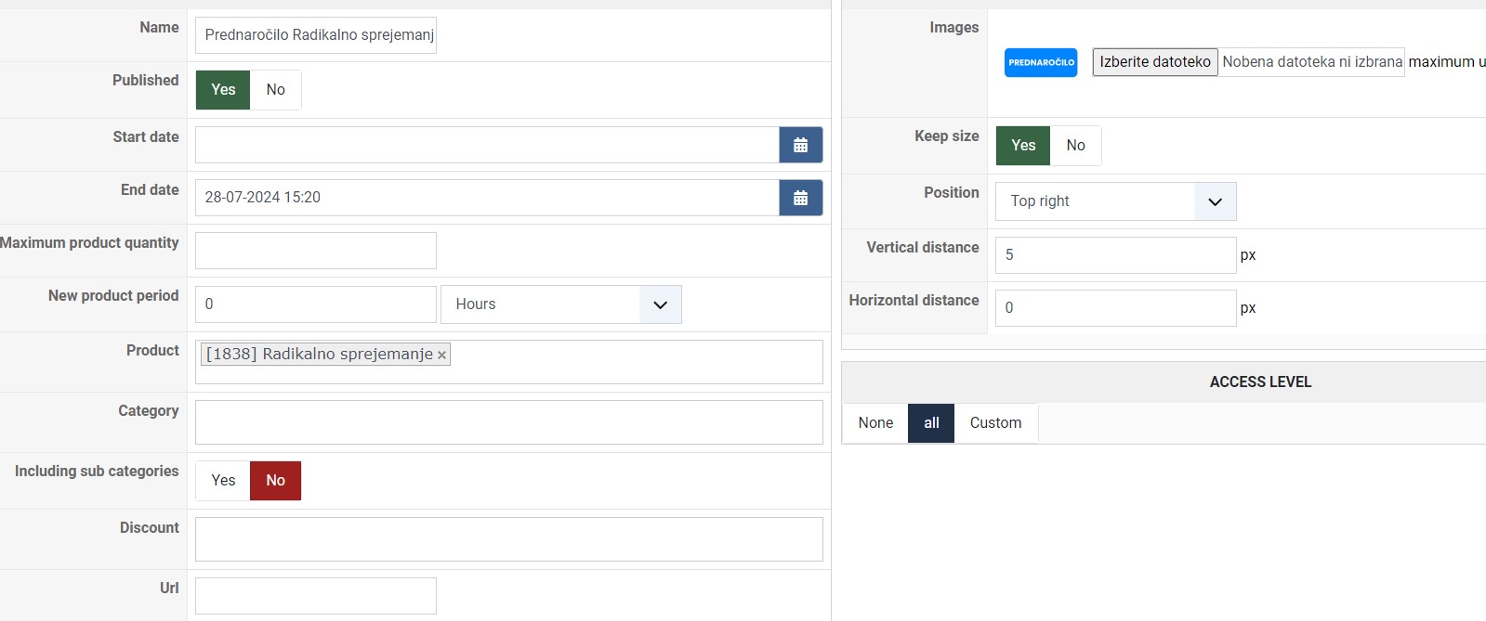
Task: Click the Izberite datoteko file button
Action: coord(1155,62)
